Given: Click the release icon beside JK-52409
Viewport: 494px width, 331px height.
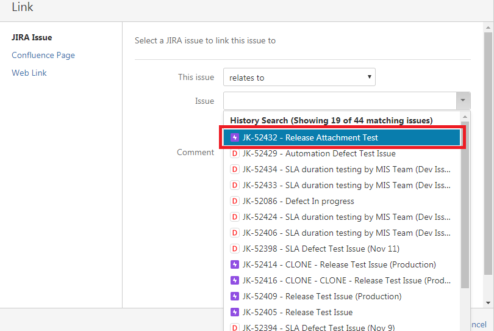Looking at the screenshot, I should pos(234,296).
